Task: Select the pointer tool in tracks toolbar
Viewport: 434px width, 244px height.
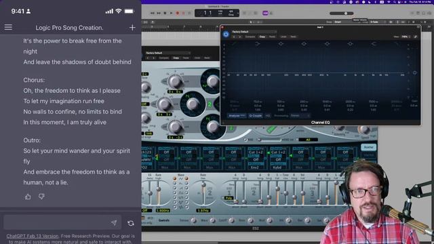Action: (251, 22)
